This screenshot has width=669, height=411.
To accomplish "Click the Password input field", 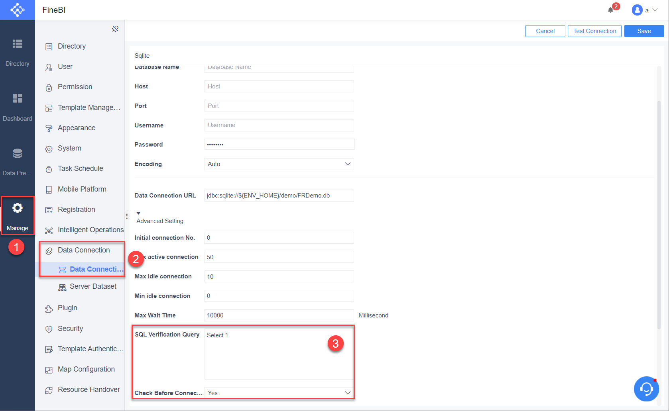I will point(279,144).
